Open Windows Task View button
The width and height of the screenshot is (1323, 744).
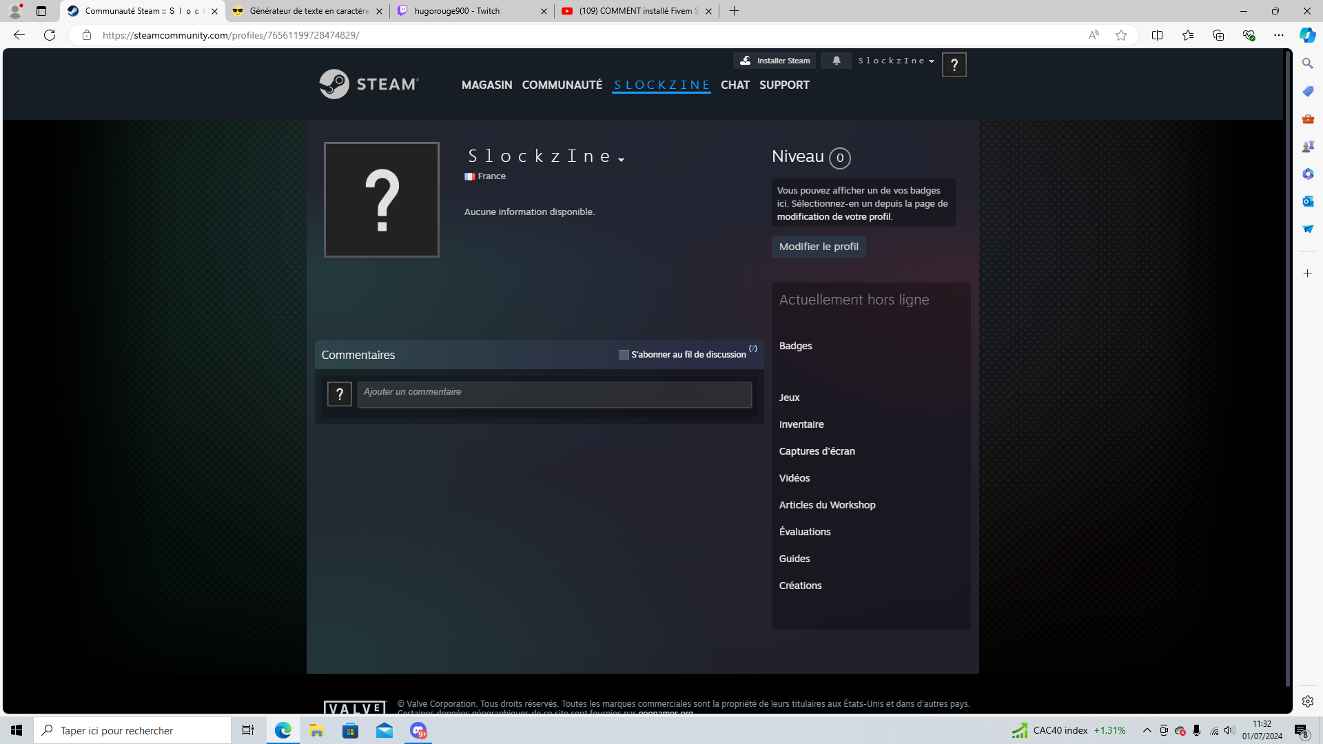(x=248, y=730)
